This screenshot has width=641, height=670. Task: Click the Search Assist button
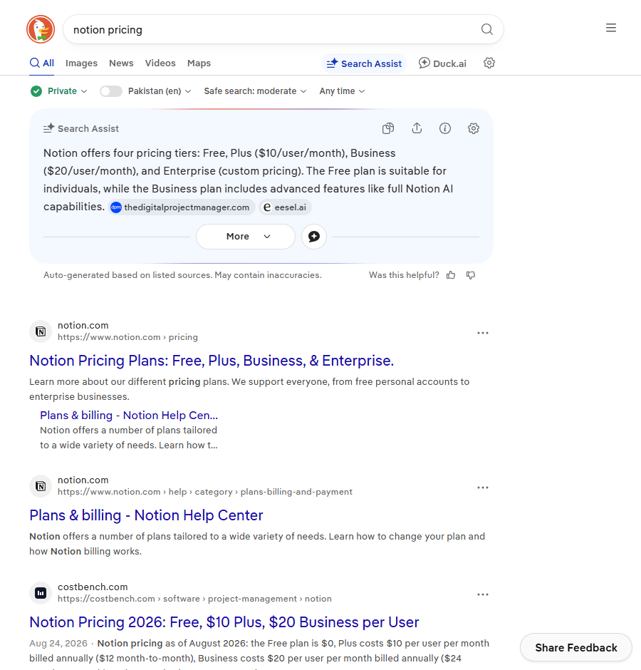364,63
